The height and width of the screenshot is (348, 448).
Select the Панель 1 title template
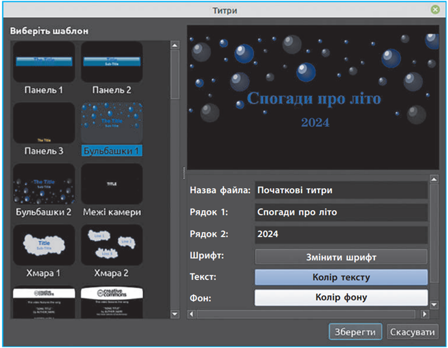[x=44, y=63]
